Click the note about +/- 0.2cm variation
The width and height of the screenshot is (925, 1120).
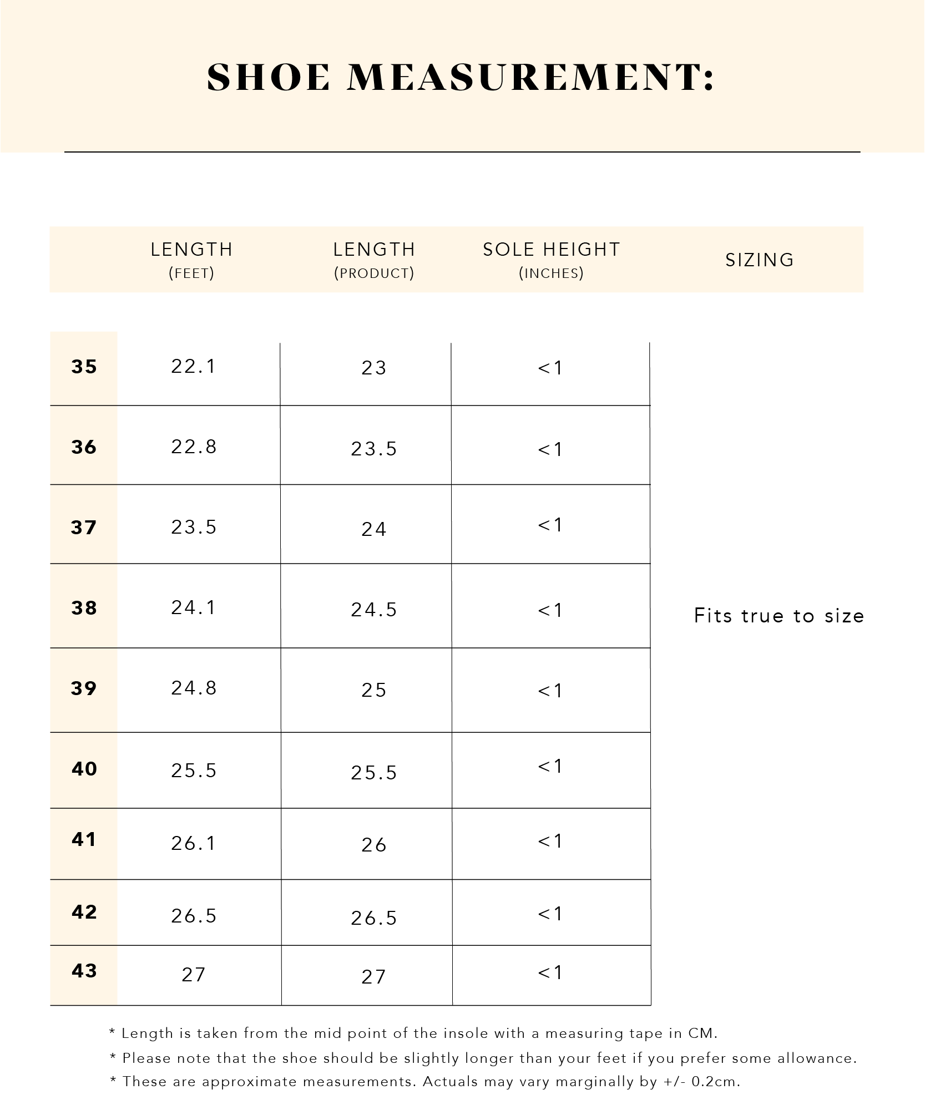425,1082
